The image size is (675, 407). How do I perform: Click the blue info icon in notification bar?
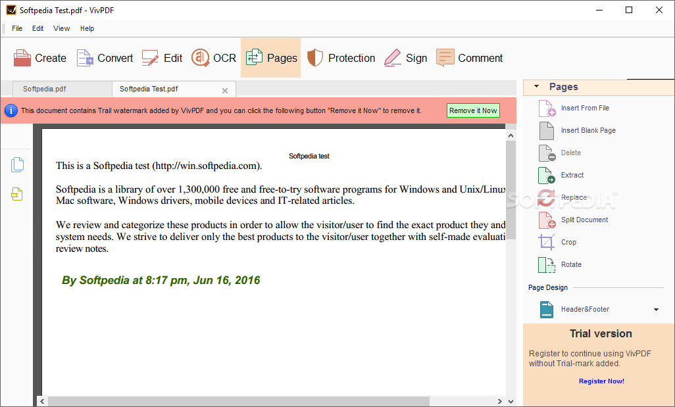(x=11, y=110)
